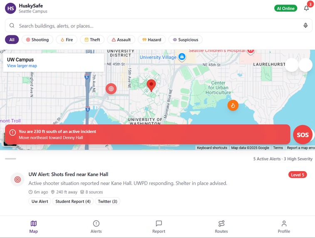Click the HS HuskySafe logo avatar
This screenshot has height=238, width=315.
[10, 8]
